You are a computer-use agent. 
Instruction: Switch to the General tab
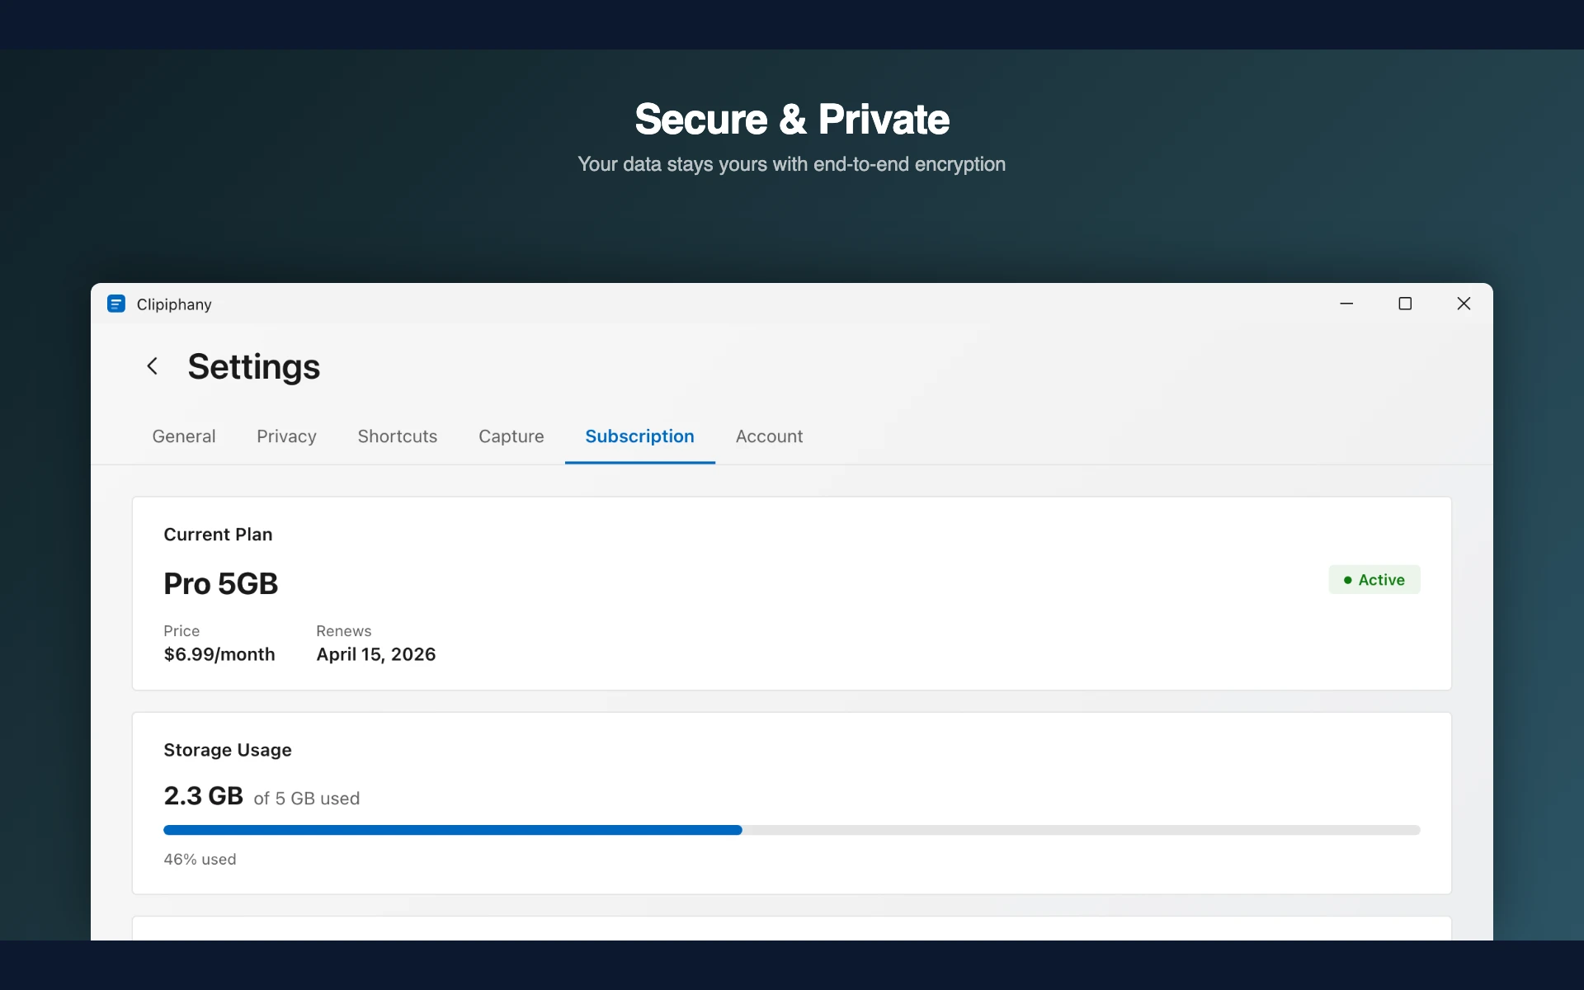[184, 436]
